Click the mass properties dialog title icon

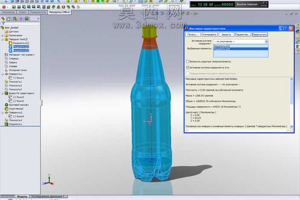pos(187,29)
